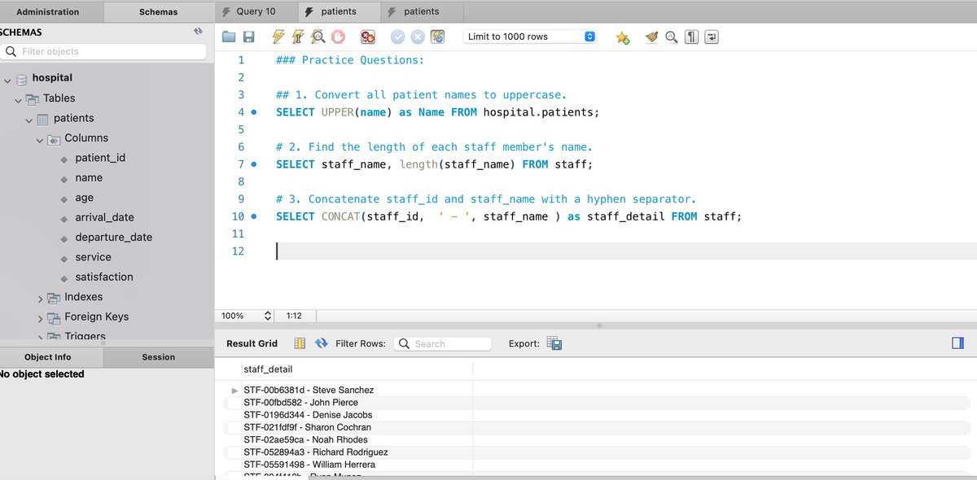Select row STF-00fbd582 - John Pierce
The image size is (977, 480).
point(300,403)
